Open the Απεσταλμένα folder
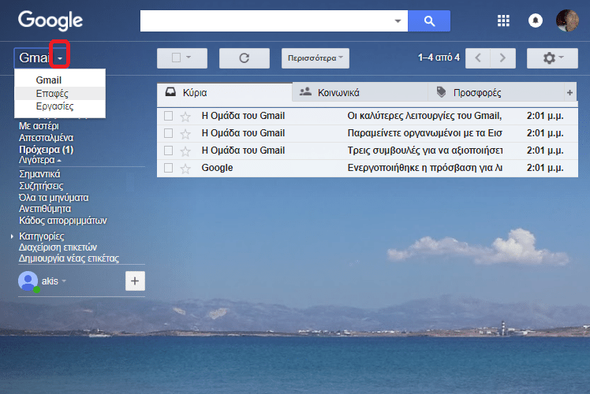The height and width of the screenshot is (394, 590). point(46,138)
